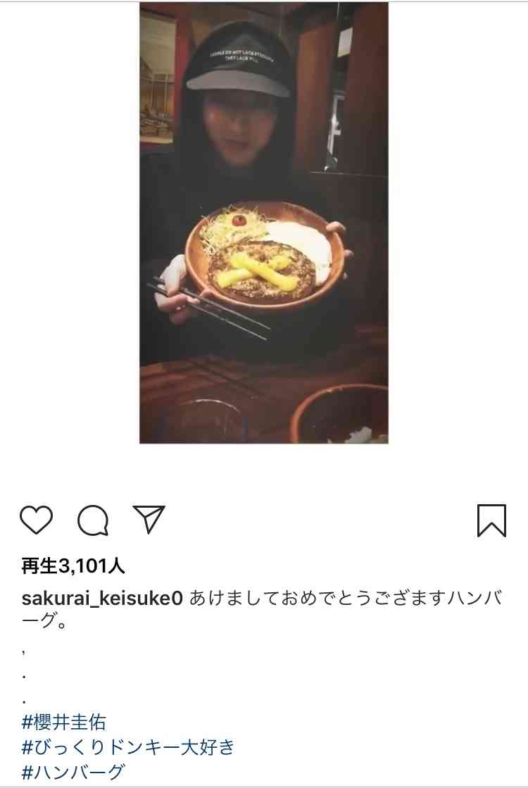Tap the paper plane share icon

149,518
